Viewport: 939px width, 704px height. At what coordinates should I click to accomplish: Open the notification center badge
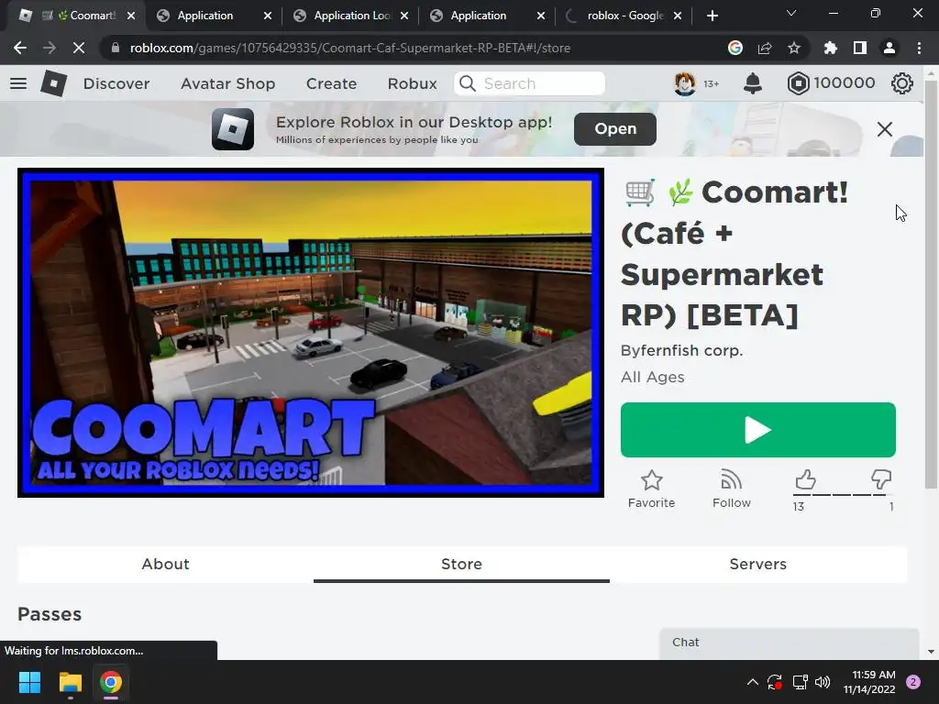[913, 682]
